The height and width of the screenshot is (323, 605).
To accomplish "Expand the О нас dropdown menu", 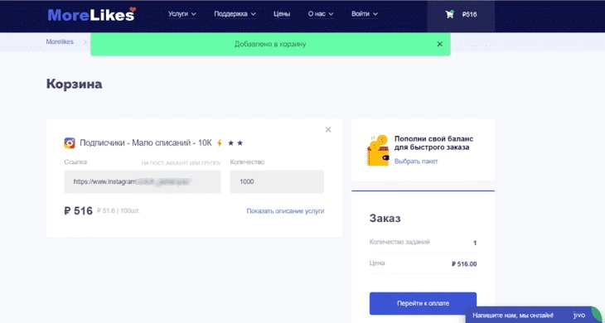I will click(x=321, y=14).
